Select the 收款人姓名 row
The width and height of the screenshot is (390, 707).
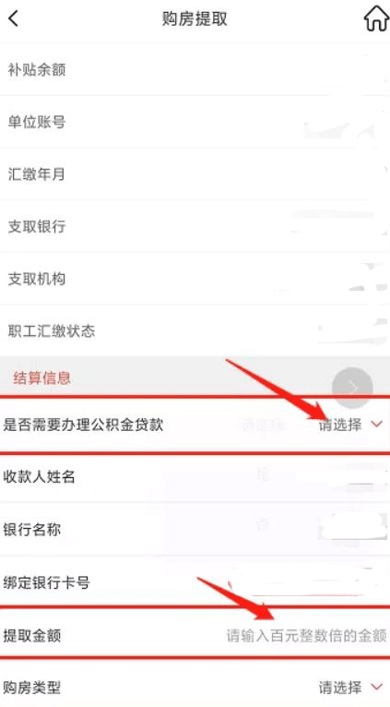click(195, 476)
